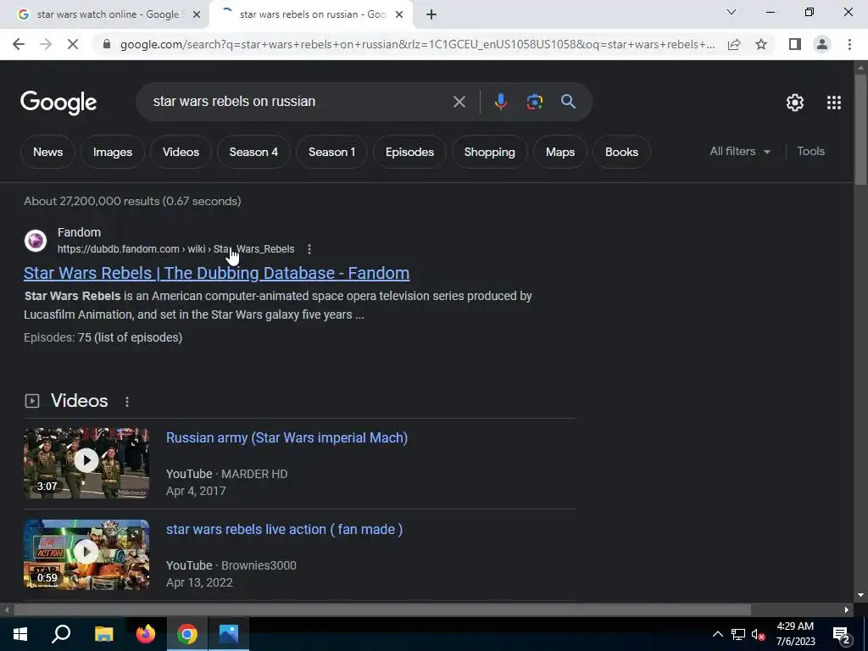Close 'star wars rebels on russian' tab
868x651 pixels.
[399, 14]
